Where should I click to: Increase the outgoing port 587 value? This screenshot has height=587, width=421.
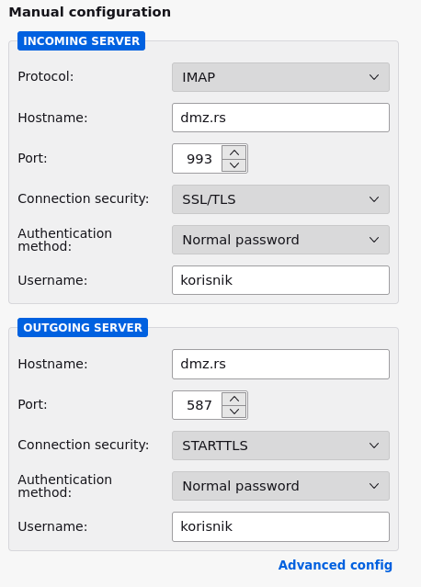pos(234,399)
